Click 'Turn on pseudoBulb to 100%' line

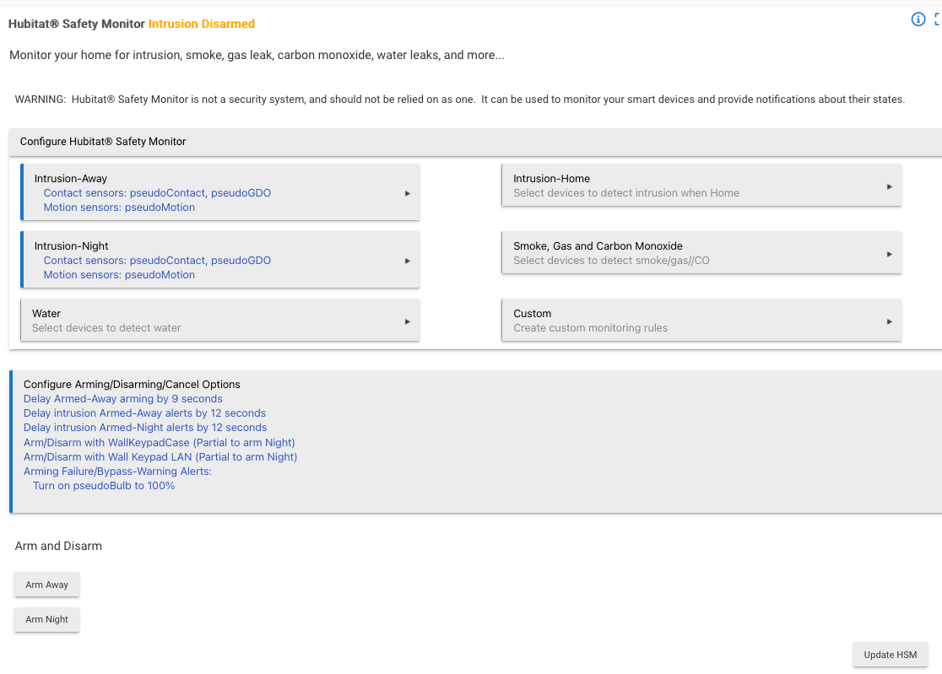point(104,486)
